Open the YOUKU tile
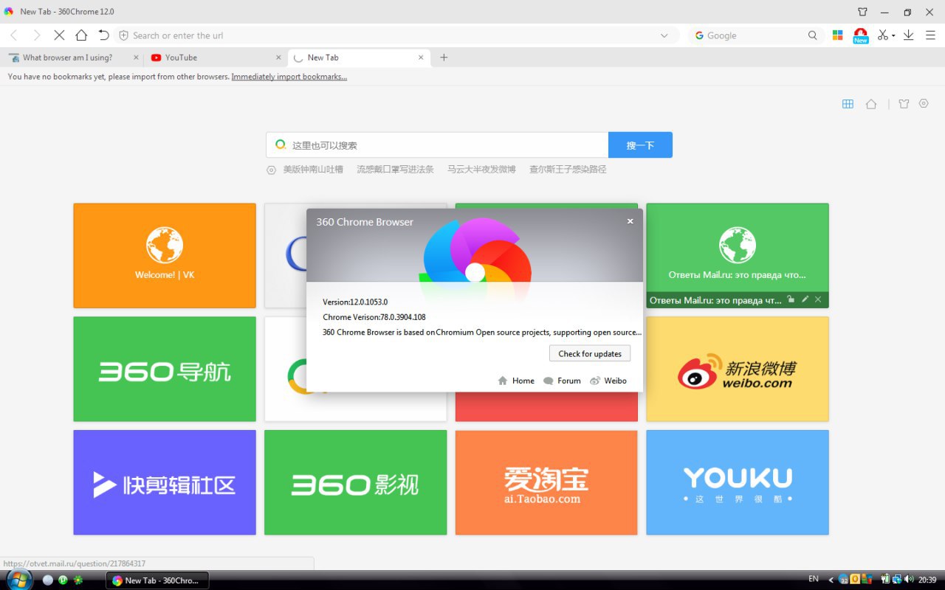 pyautogui.click(x=738, y=482)
